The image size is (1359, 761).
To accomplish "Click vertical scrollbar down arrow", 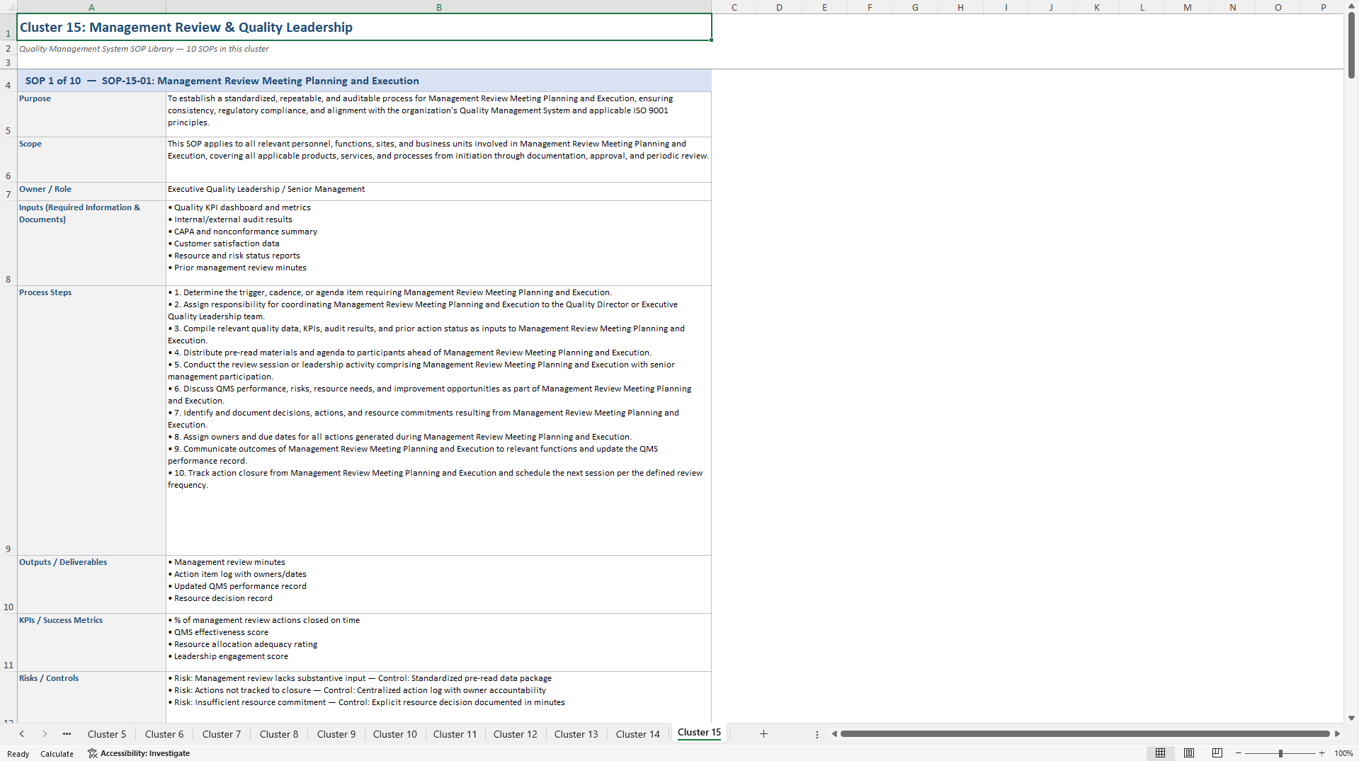I will pos(1351,718).
